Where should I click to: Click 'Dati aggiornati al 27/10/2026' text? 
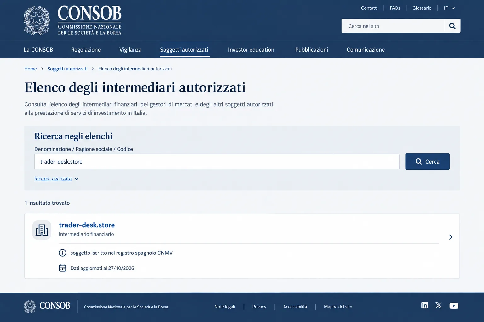point(102,268)
